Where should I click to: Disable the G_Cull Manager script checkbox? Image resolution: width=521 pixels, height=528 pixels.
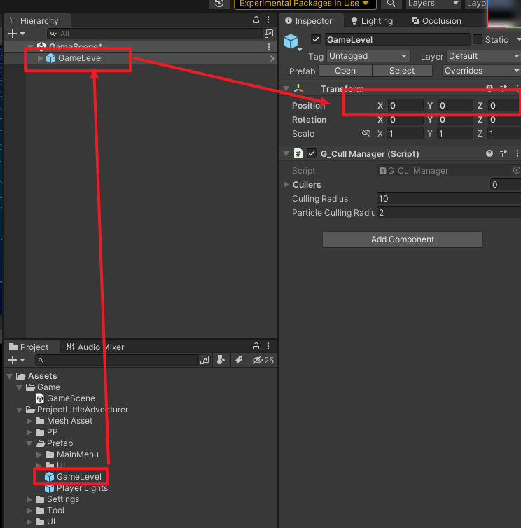tap(312, 154)
